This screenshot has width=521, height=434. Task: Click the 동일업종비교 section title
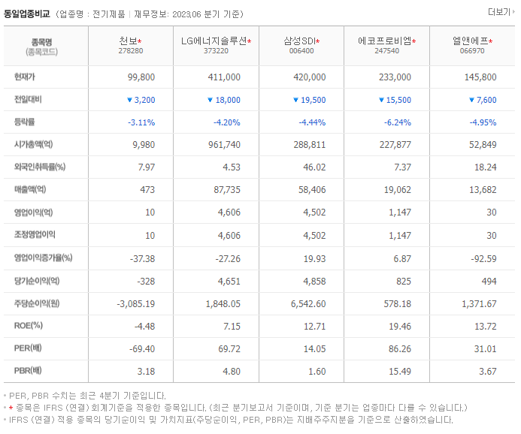[26, 14]
